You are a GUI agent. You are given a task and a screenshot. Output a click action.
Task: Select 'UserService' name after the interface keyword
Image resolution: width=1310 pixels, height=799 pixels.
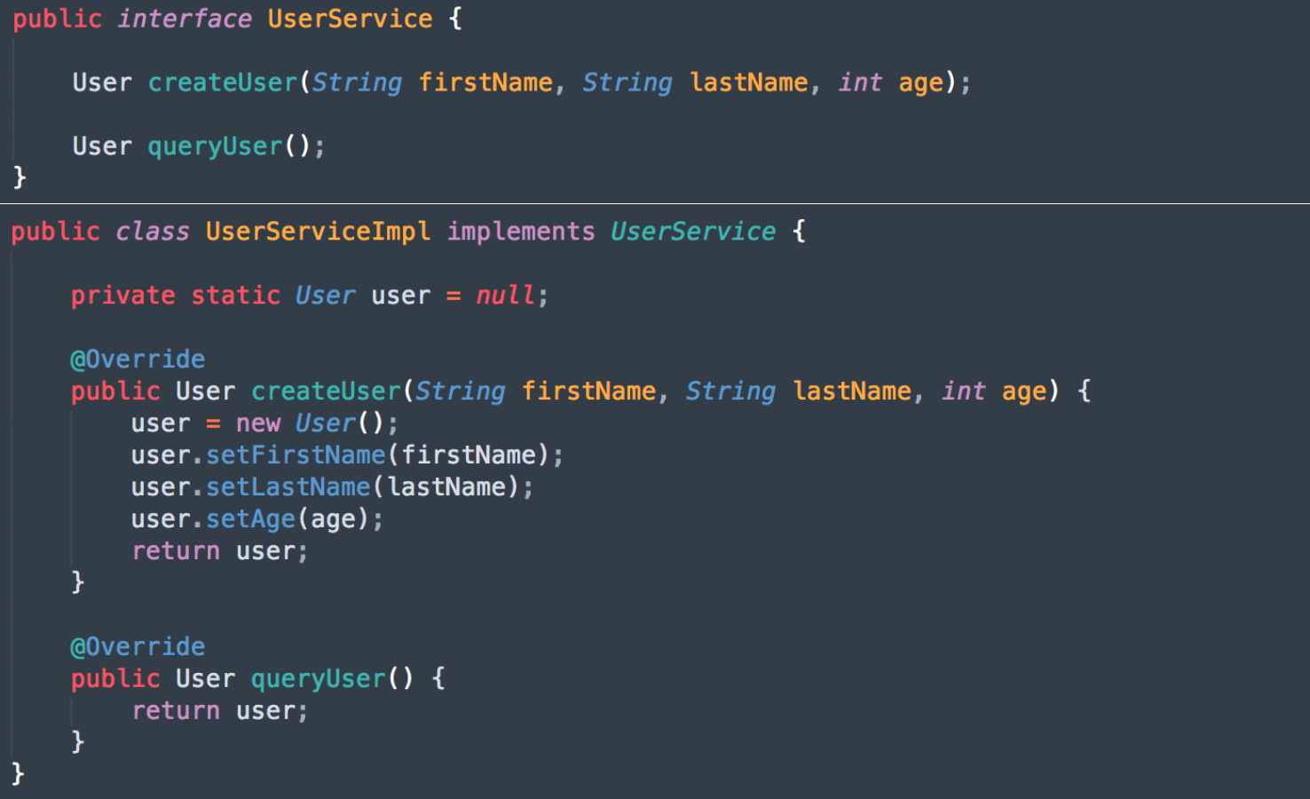pos(350,19)
